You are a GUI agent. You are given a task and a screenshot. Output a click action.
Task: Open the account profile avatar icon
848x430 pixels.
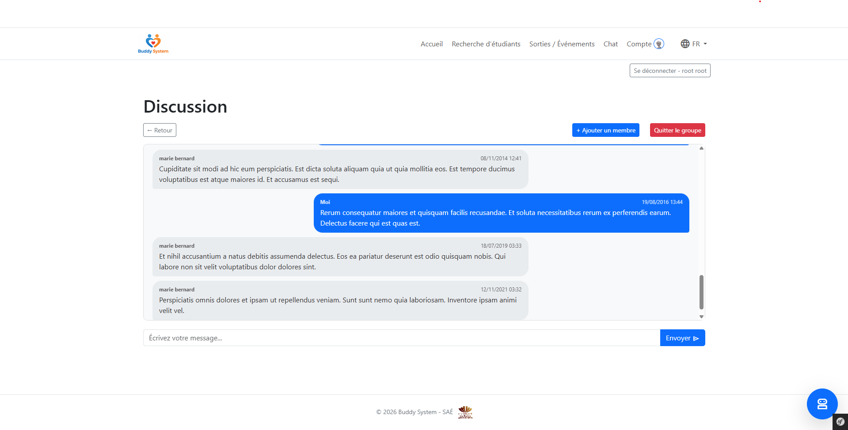658,44
